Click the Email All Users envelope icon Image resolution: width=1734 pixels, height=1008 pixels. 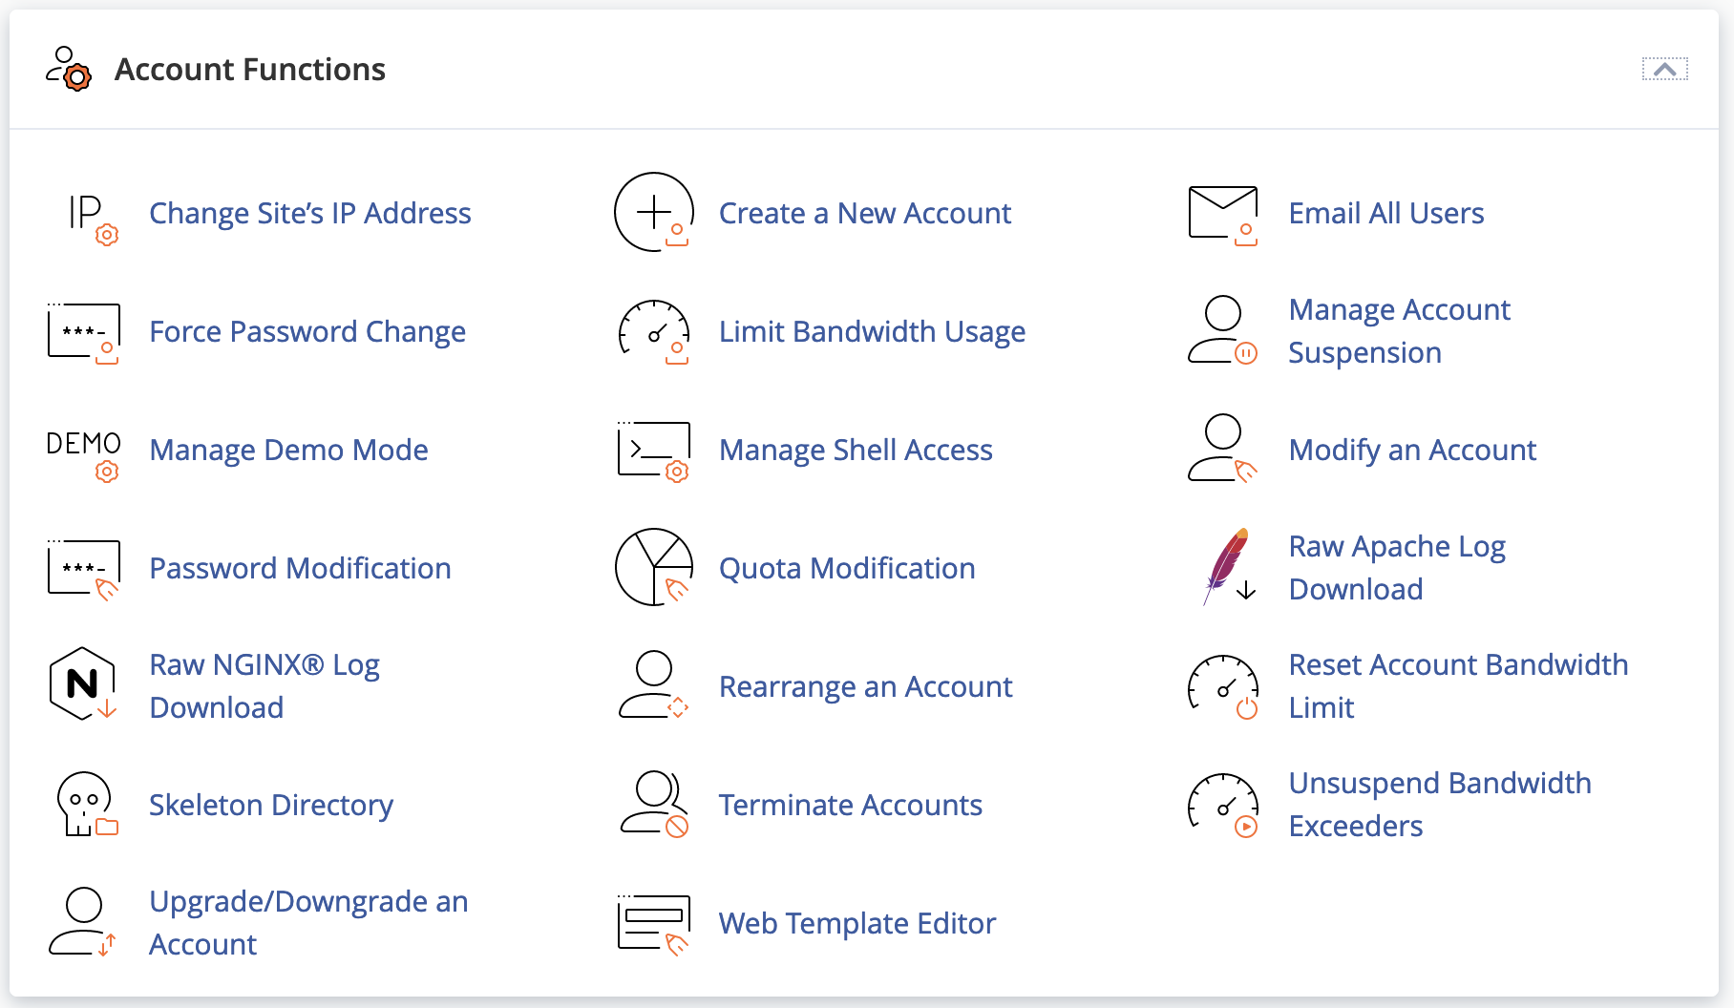pyautogui.click(x=1223, y=214)
